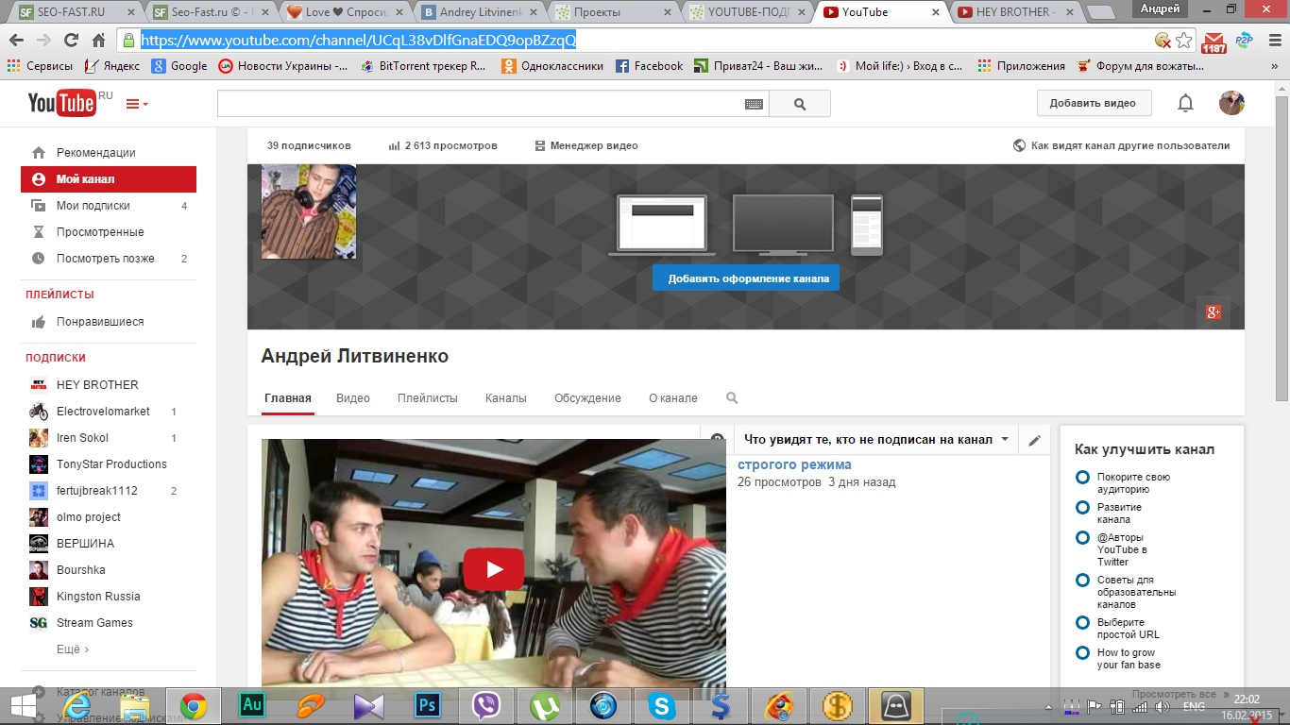Open the YouTube guide menu dropdown
1290x725 pixels.
coord(137,104)
